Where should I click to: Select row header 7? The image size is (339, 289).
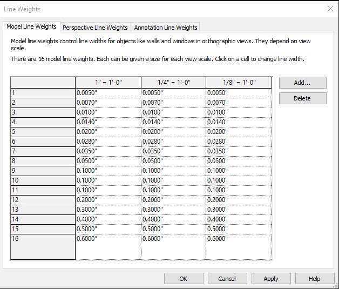(43, 151)
